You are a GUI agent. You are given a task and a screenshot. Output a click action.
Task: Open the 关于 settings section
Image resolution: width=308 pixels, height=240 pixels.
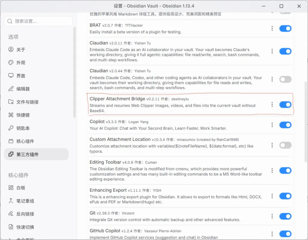[36, 50]
